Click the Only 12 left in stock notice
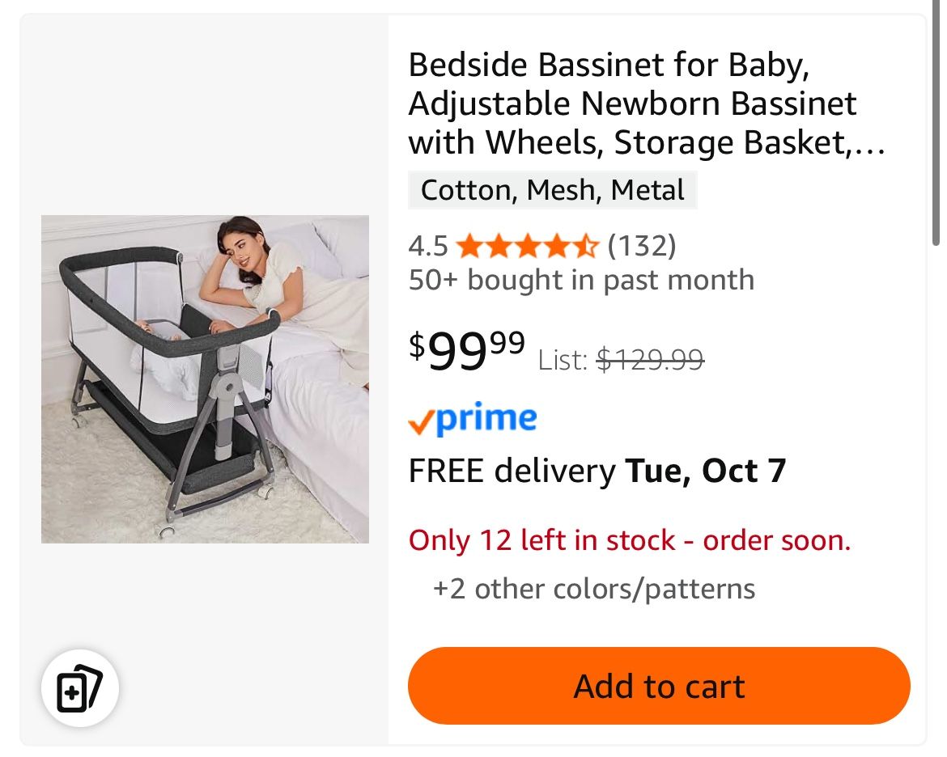The height and width of the screenshot is (757, 947). [629, 540]
